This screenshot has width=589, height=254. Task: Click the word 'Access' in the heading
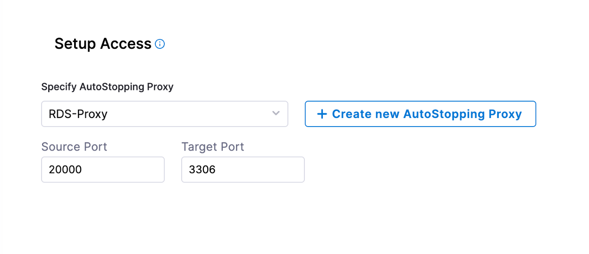(x=126, y=44)
